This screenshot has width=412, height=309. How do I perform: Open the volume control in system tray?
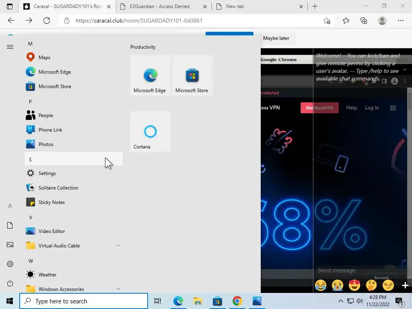[x=359, y=301]
